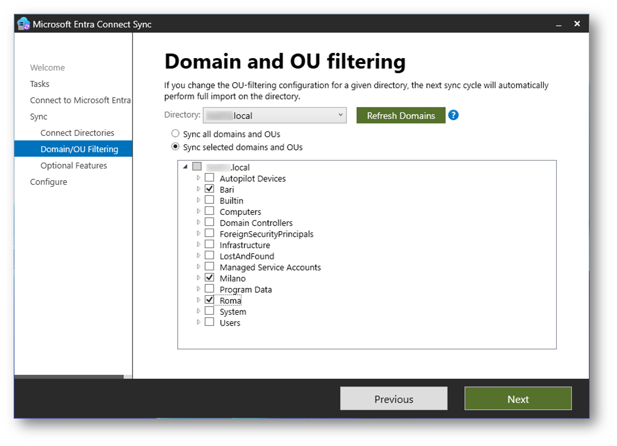This screenshot has height=446, width=617.
Task: Check the Autopilot Devices checkbox
Action: tap(210, 178)
